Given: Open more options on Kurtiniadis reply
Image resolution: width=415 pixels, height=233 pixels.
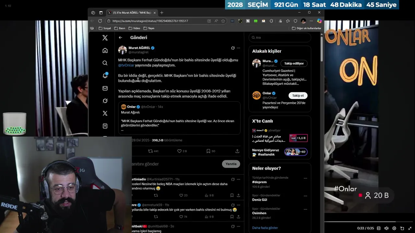Looking at the screenshot, I should coord(239,179).
